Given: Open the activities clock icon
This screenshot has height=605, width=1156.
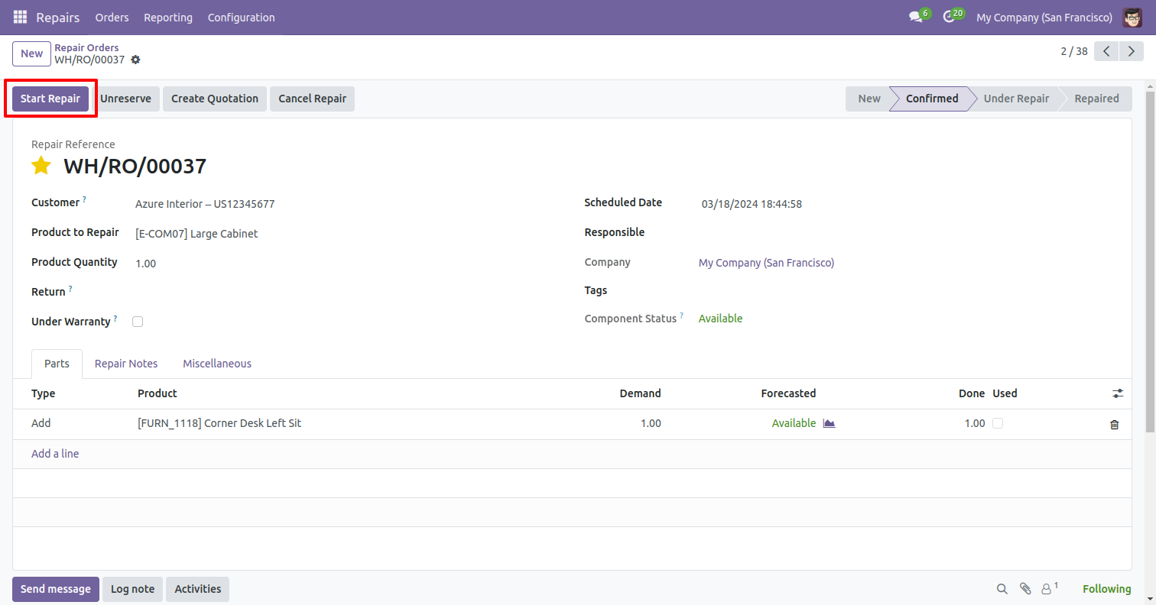Looking at the screenshot, I should click(949, 17).
